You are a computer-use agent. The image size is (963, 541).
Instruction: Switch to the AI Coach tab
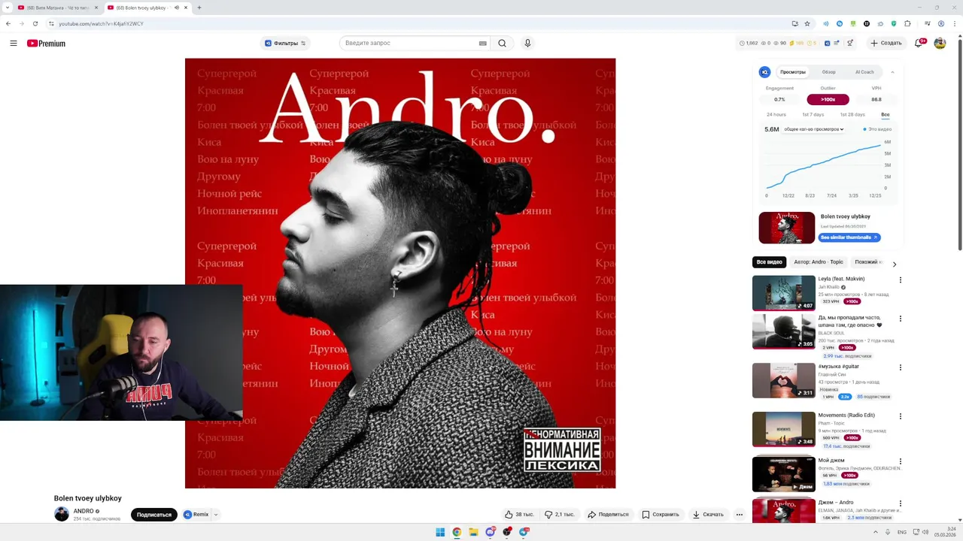tap(864, 72)
